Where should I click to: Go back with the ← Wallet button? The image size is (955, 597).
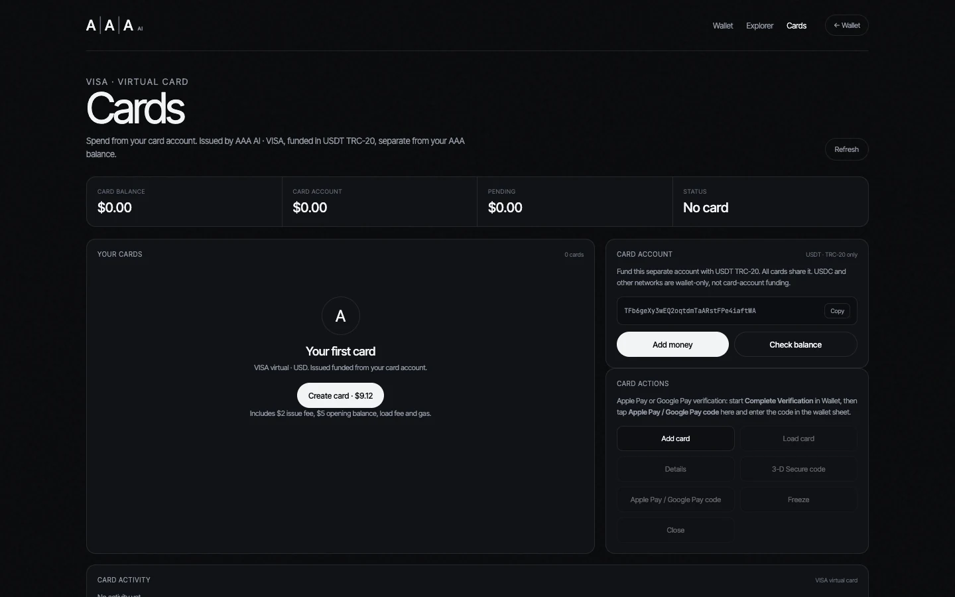click(846, 25)
